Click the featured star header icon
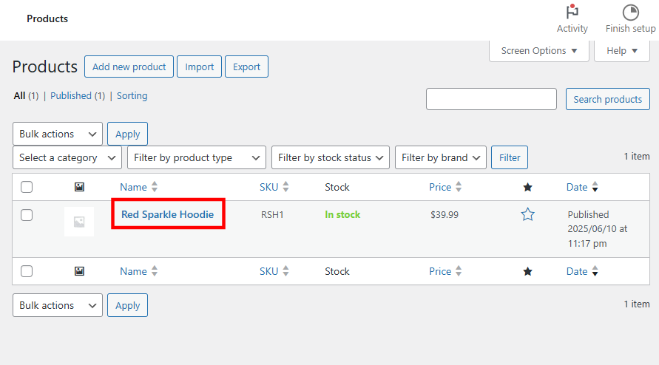The width and height of the screenshot is (659, 365). coord(527,188)
